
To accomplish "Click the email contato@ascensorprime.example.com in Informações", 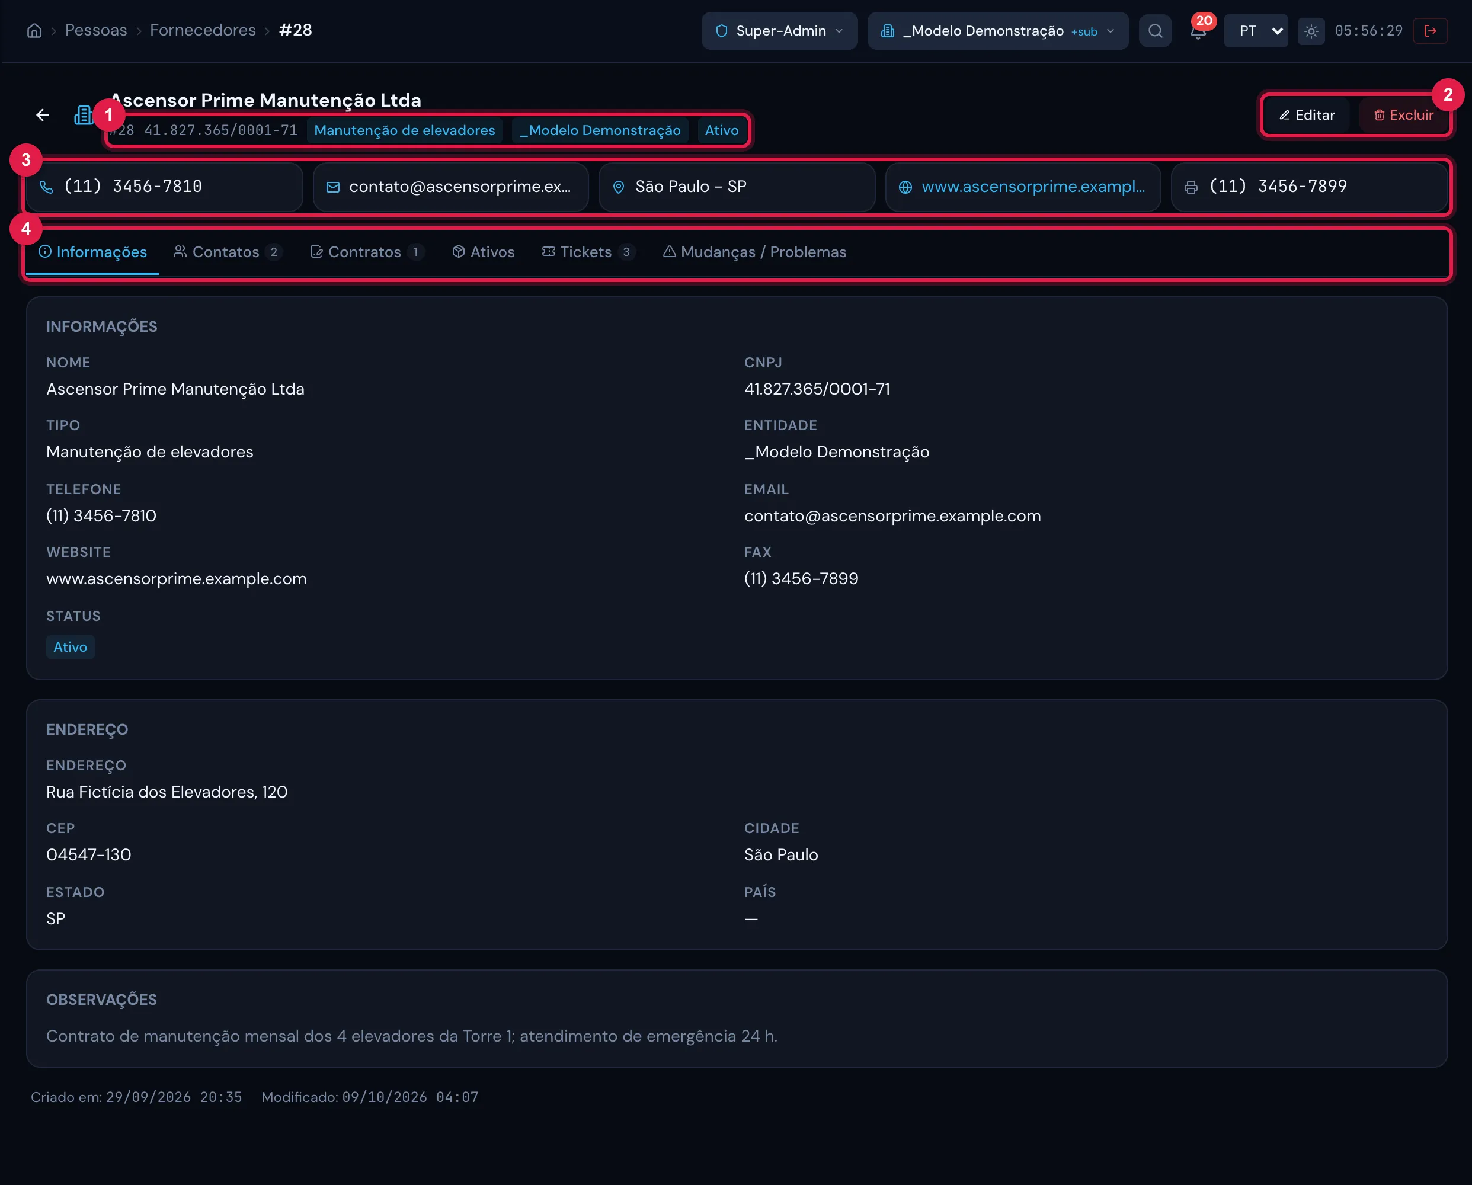I will pos(892,516).
